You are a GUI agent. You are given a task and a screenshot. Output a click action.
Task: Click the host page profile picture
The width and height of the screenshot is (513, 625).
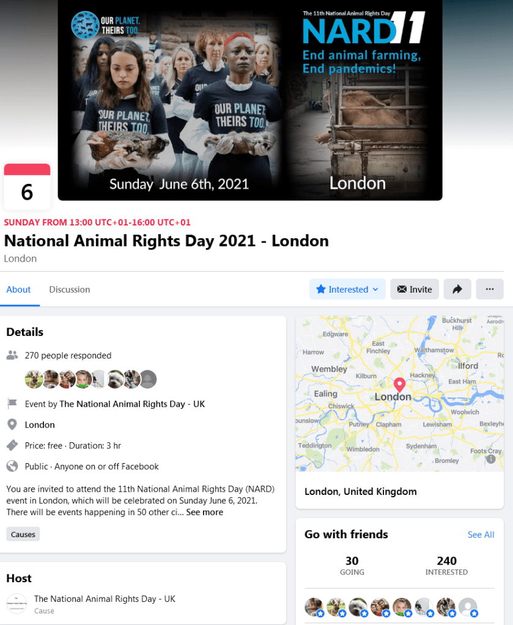pos(17,604)
